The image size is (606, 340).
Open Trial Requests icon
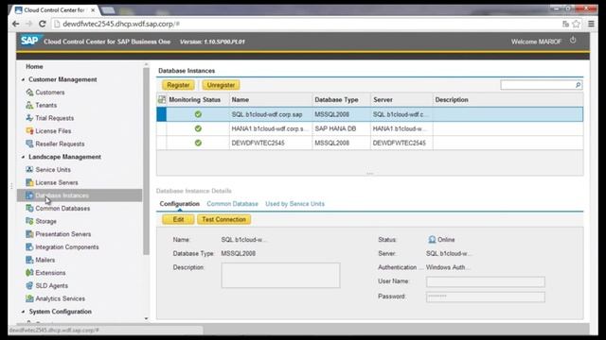[29, 118]
